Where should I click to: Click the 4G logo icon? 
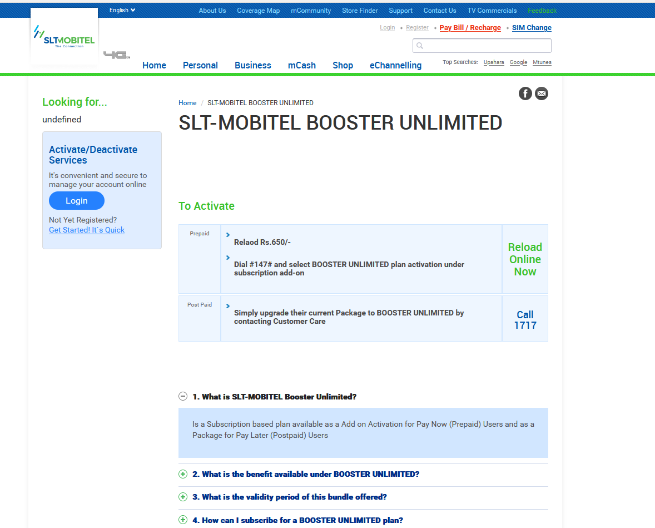[x=117, y=55]
